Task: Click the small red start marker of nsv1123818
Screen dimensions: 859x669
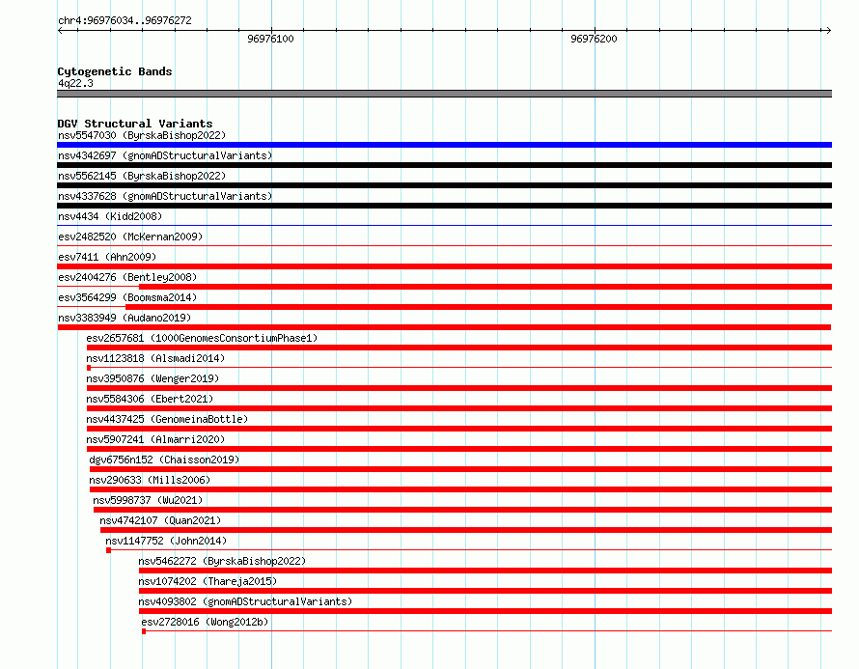Action: tap(89, 368)
